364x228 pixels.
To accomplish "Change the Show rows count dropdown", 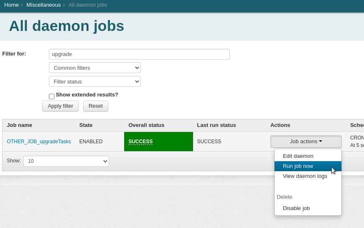I will [x=66, y=161].
